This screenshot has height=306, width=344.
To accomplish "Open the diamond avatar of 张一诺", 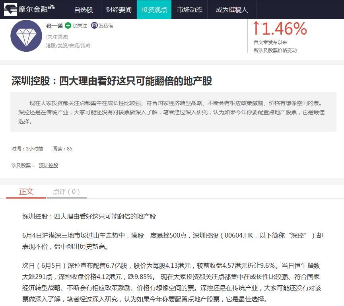I will point(26,36).
